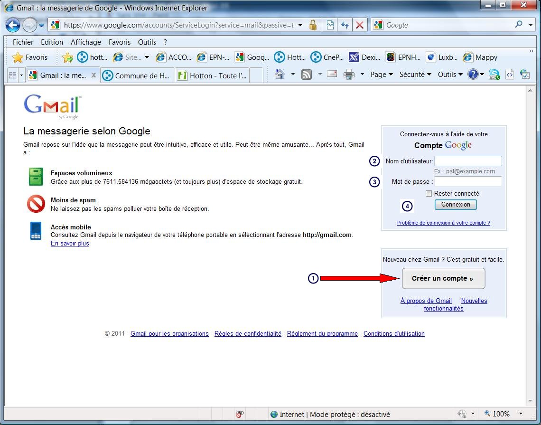Click the add to favorites bar icon
This screenshot has height=425, width=541.
[67, 57]
